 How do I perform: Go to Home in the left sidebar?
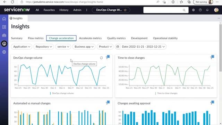coord(4,18)
